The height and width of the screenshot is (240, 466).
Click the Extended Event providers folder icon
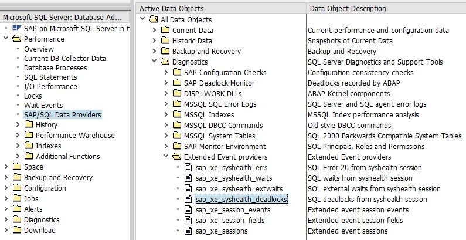176,157
